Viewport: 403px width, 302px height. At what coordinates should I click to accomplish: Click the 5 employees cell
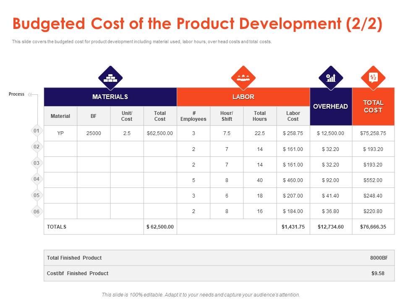193,180
